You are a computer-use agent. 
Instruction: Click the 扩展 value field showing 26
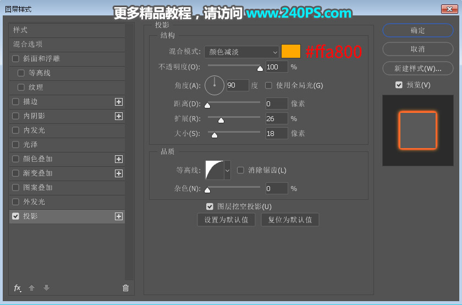click(x=277, y=118)
